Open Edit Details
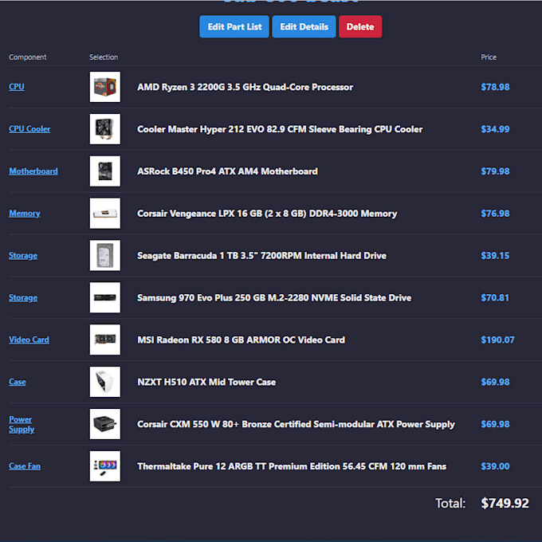The height and width of the screenshot is (542, 542). [x=304, y=26]
